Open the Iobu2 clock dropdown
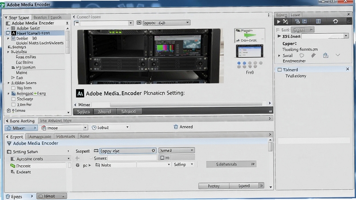Image resolution: width=356 pixels, height=200 pixels. pyautogui.click(x=110, y=128)
